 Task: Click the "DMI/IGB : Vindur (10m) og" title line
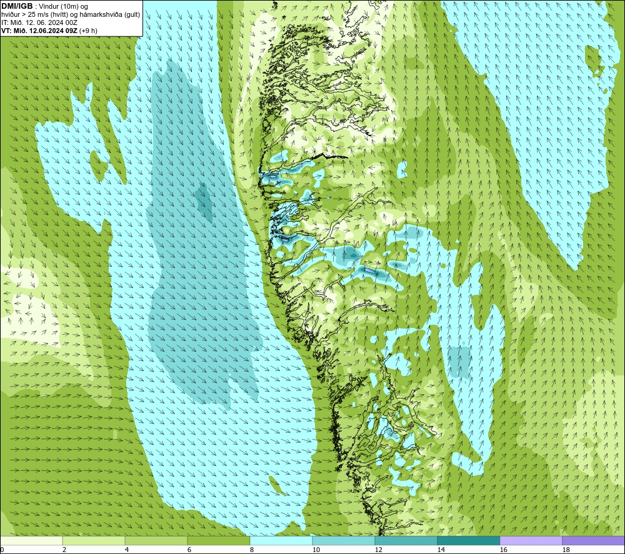pyautogui.click(x=44, y=6)
